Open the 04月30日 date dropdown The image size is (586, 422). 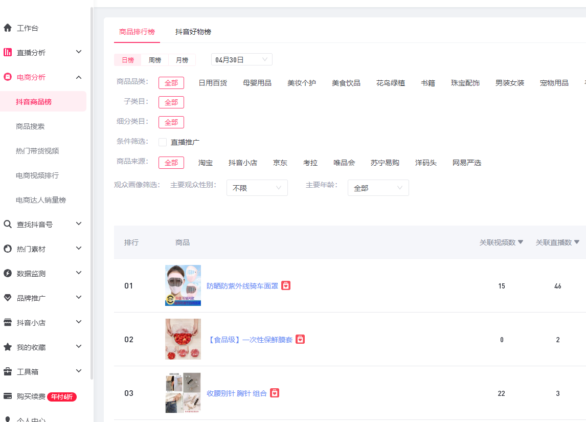click(242, 59)
